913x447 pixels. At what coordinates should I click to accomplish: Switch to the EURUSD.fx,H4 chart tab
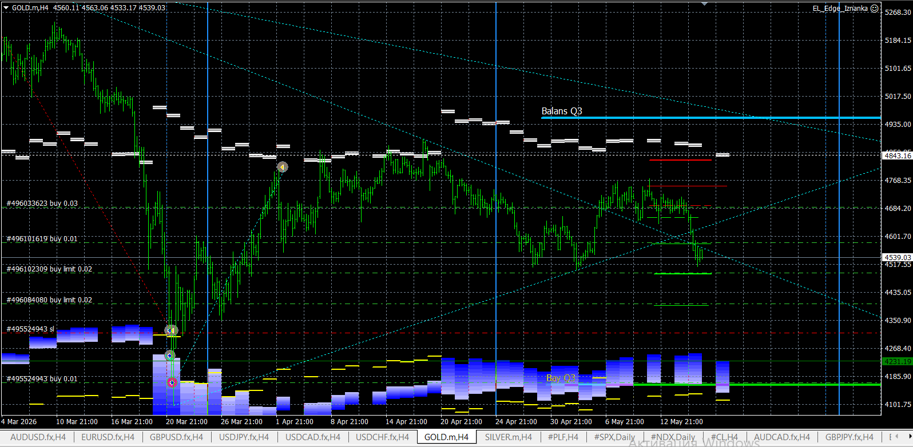tap(108, 437)
